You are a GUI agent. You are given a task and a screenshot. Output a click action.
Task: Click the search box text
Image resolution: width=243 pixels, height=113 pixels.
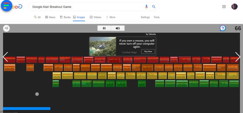(52, 7)
